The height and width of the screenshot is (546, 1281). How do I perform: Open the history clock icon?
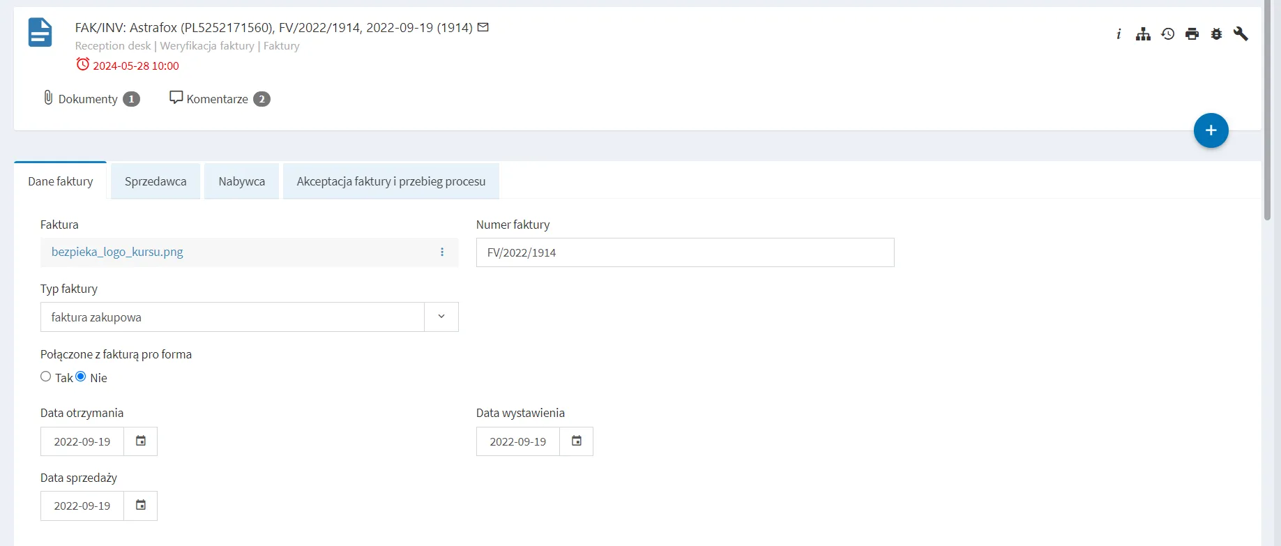pyautogui.click(x=1168, y=33)
